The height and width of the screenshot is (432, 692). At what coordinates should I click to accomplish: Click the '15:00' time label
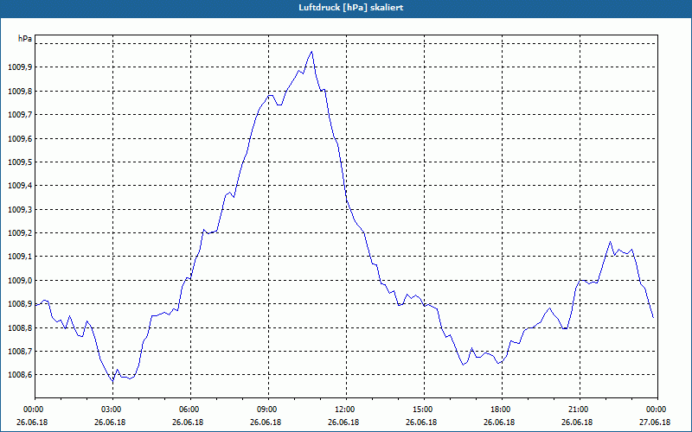(x=422, y=410)
